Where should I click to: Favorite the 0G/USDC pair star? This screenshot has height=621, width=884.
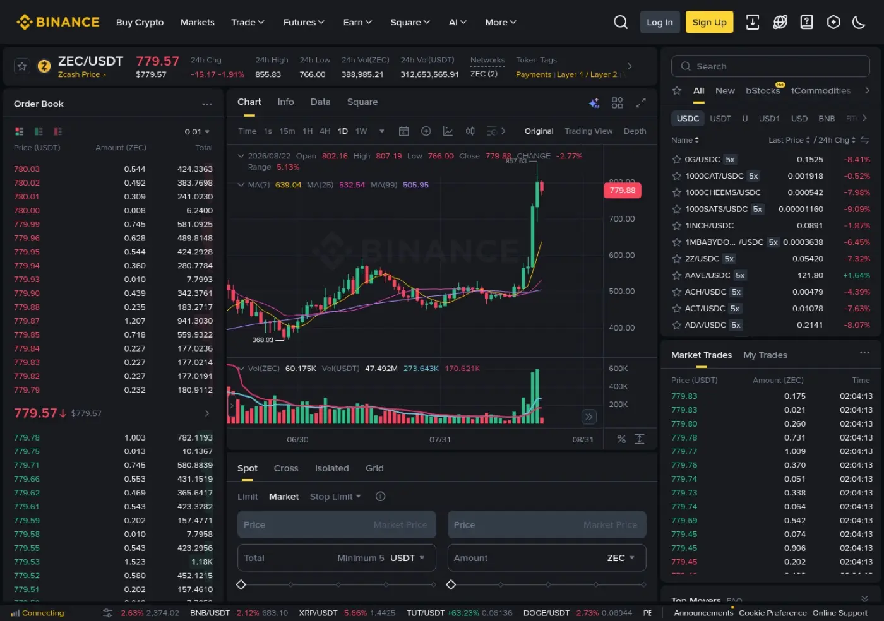coord(676,160)
